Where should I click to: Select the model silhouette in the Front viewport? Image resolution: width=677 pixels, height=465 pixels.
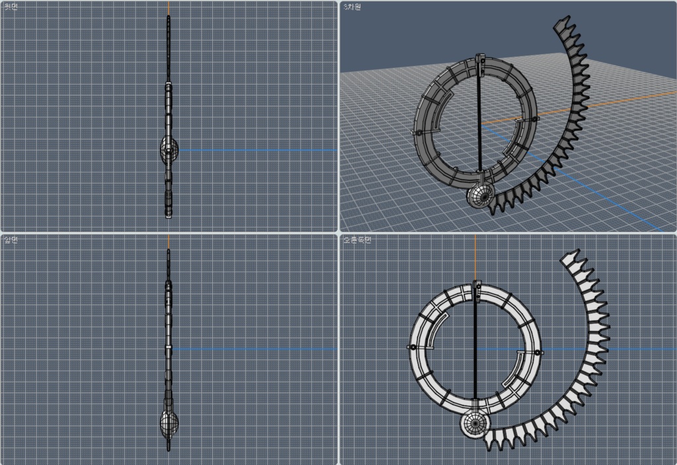(x=169, y=330)
